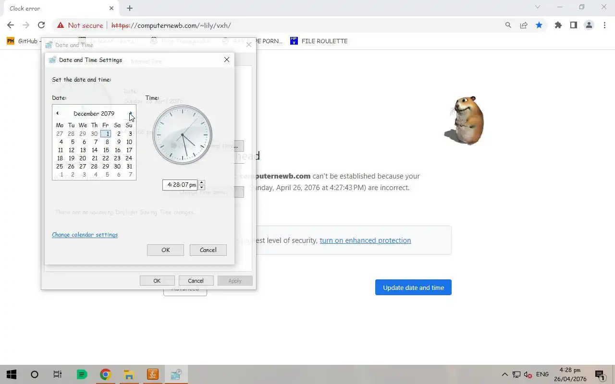Screen dimensions: 615x384
Task: Go to previous month in calendar
Action: coord(57,113)
